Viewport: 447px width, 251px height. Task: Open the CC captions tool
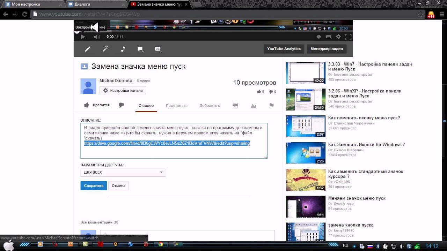[158, 49]
